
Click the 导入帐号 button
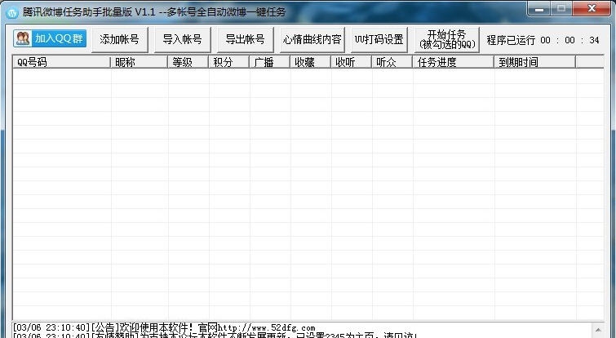click(182, 39)
